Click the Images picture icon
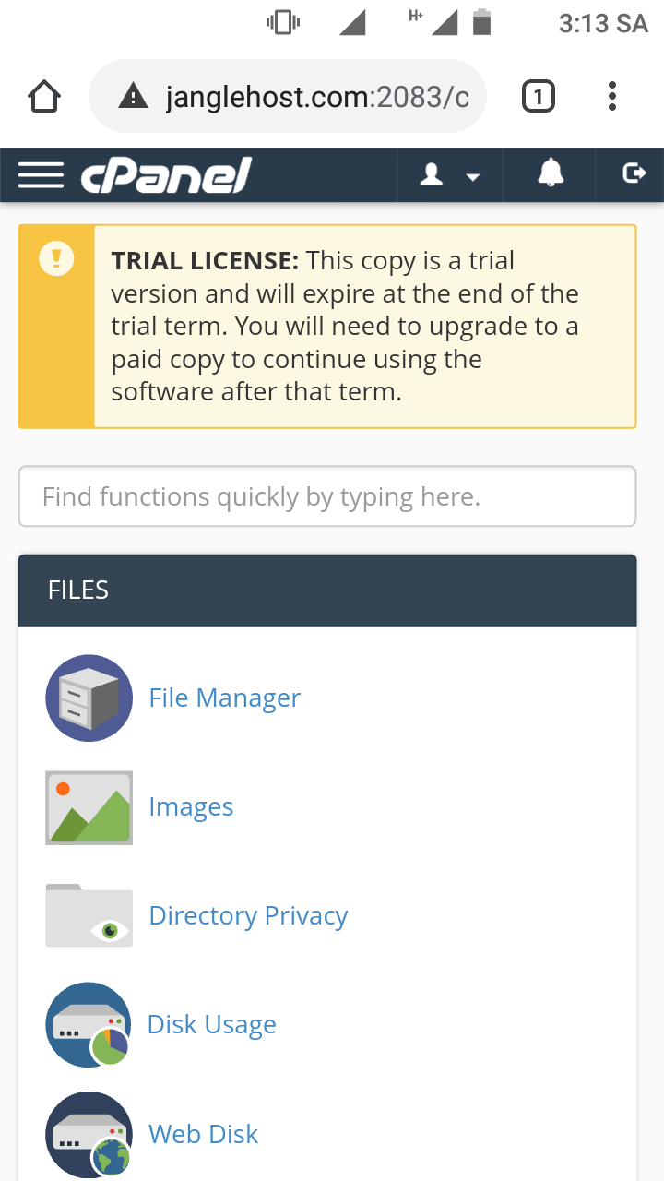The image size is (664, 1181). [89, 807]
